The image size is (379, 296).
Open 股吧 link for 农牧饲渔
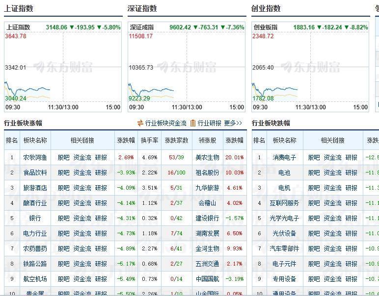point(63,157)
